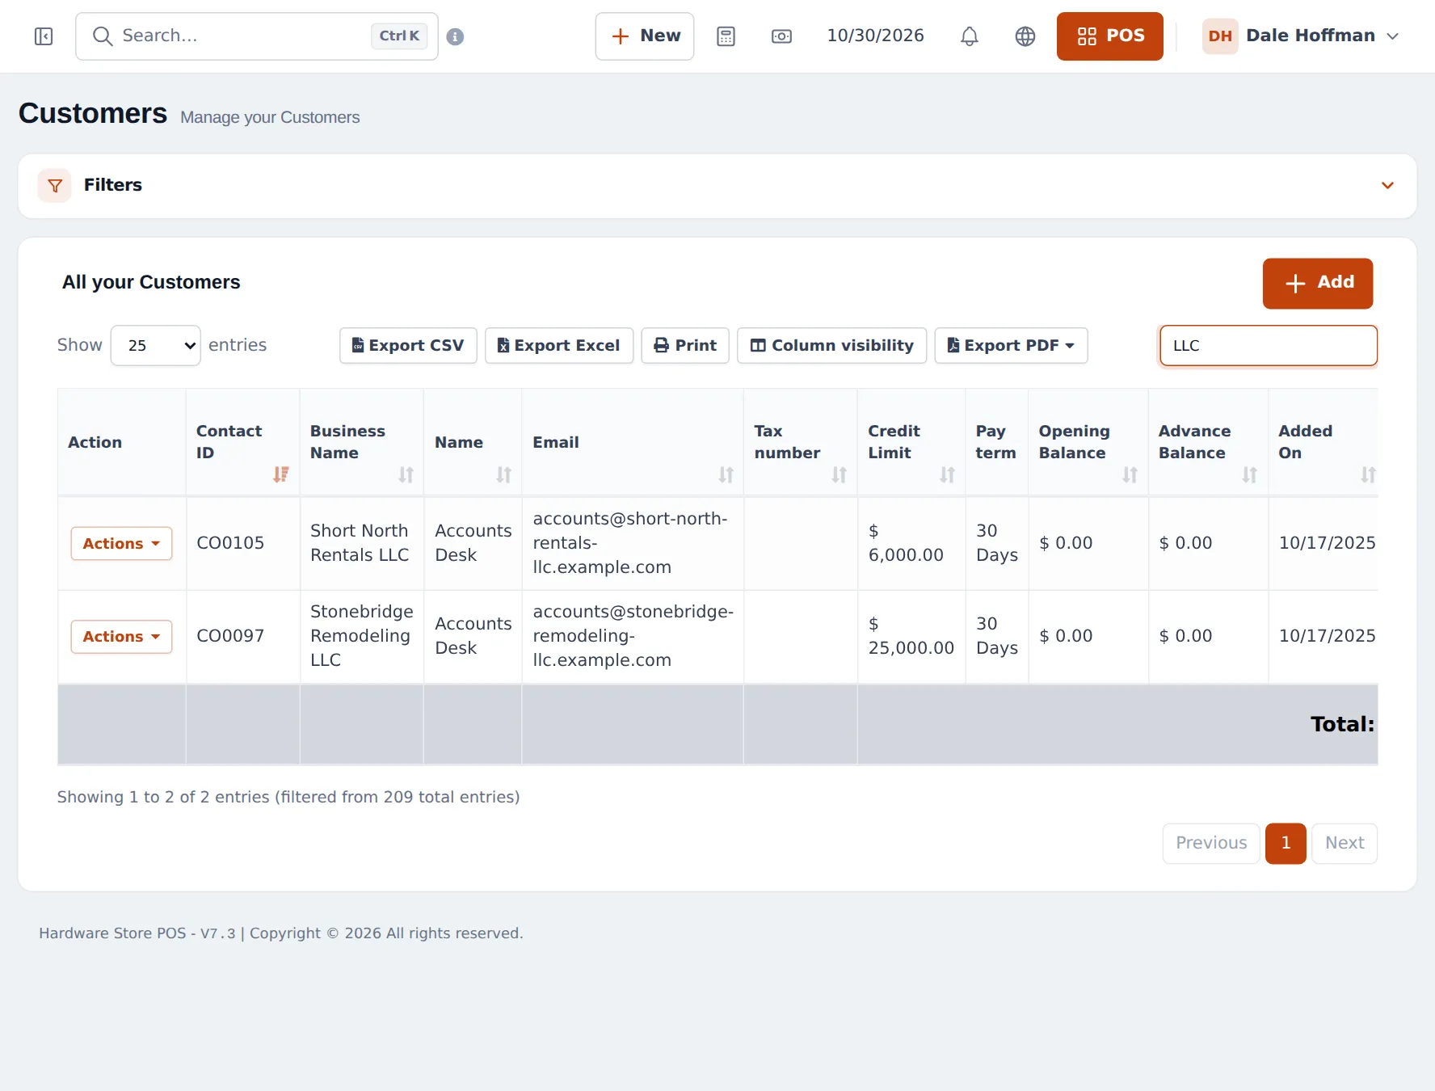Sort by Contact ID column
The image size is (1435, 1091).
coord(242,442)
